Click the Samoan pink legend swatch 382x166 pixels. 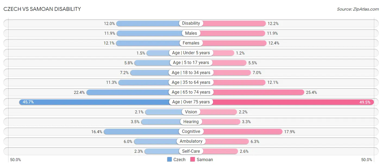[193, 159]
